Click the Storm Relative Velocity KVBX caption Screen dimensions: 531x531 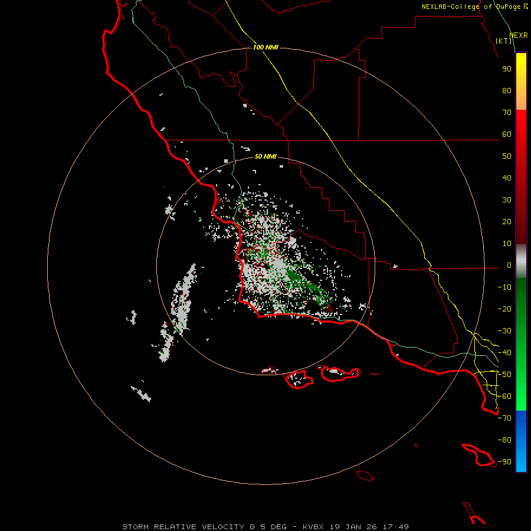(x=265, y=527)
